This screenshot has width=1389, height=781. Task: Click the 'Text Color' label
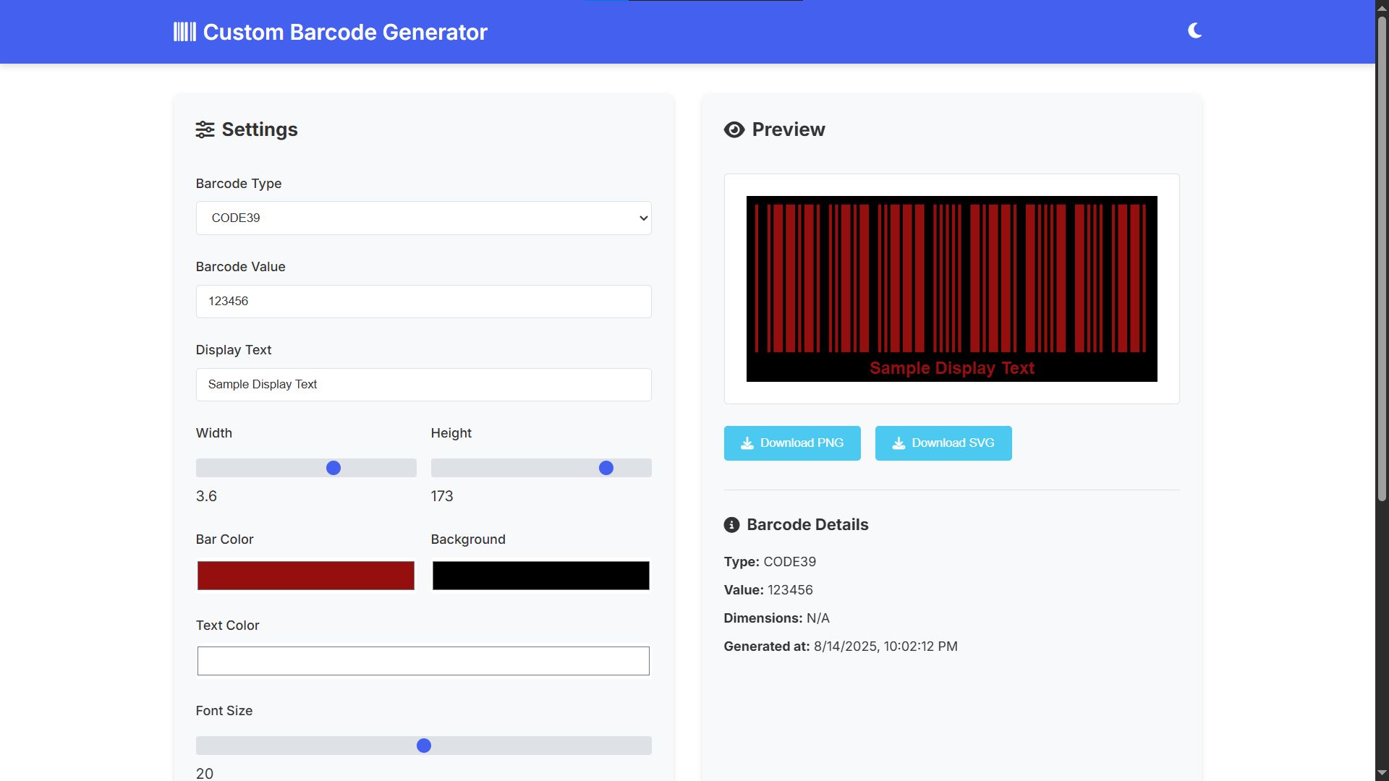(227, 626)
